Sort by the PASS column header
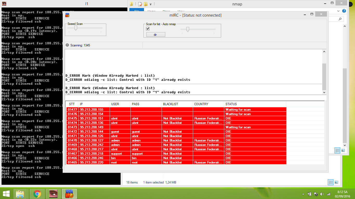 click(x=146, y=104)
